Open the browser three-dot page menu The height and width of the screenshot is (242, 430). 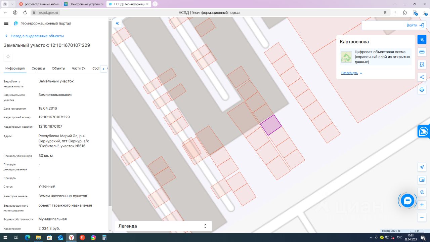tap(395, 12)
